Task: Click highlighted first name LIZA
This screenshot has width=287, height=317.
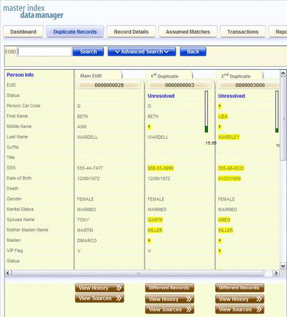Action: point(223,117)
